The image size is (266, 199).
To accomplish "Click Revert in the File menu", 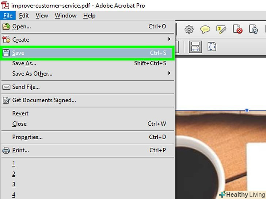I will pyautogui.click(x=88, y=113).
